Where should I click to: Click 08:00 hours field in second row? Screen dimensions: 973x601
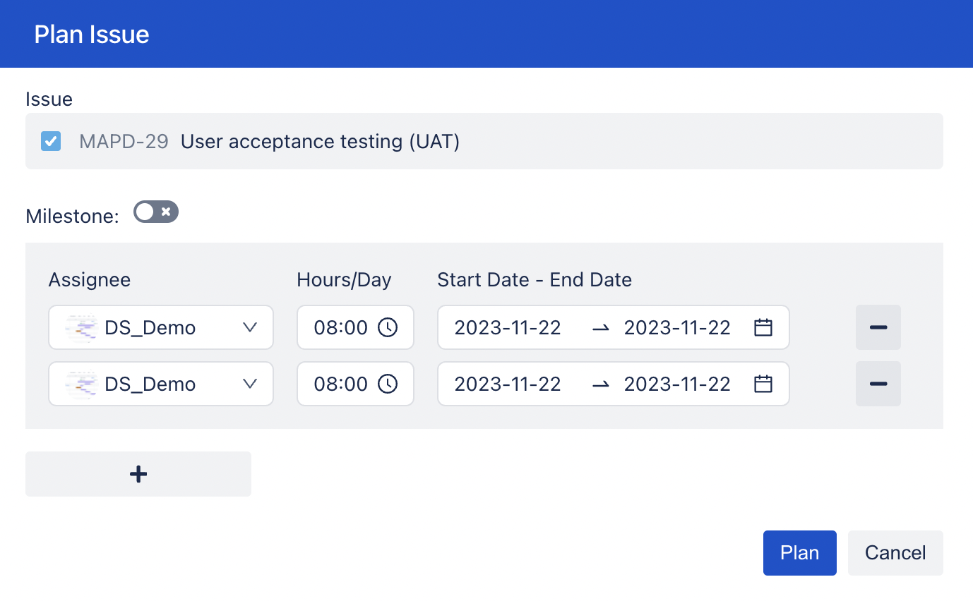point(355,384)
